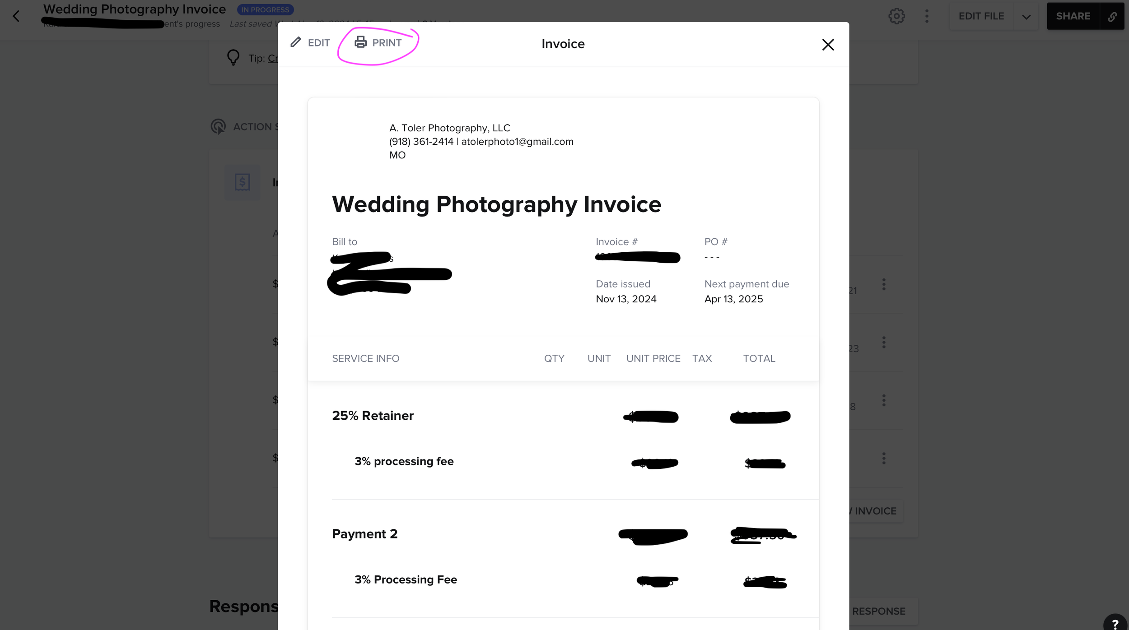The width and height of the screenshot is (1129, 630).
Task: Click the Action section cursor icon
Action: pos(218,127)
